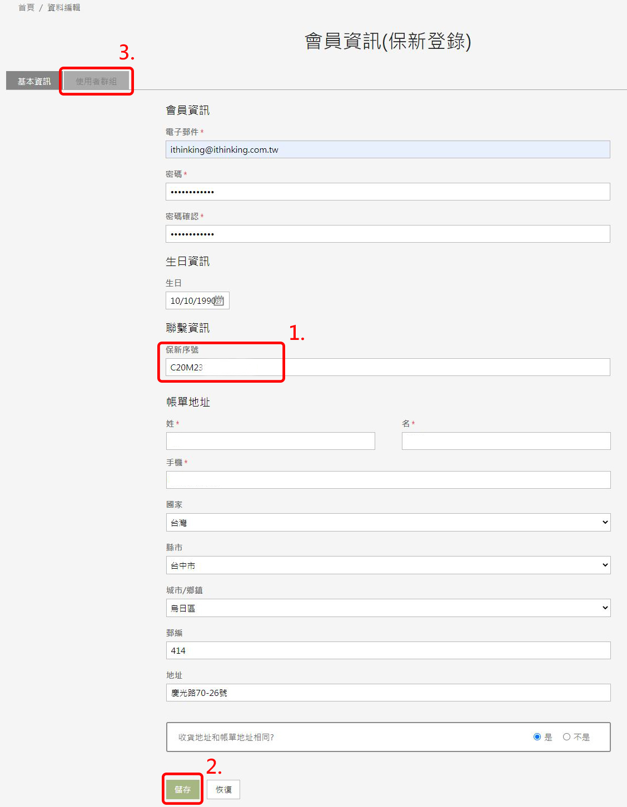The width and height of the screenshot is (627, 807).
Task: Expand the 城市/鄉鎮 dropdown showing 烏日區
Action: [388, 608]
